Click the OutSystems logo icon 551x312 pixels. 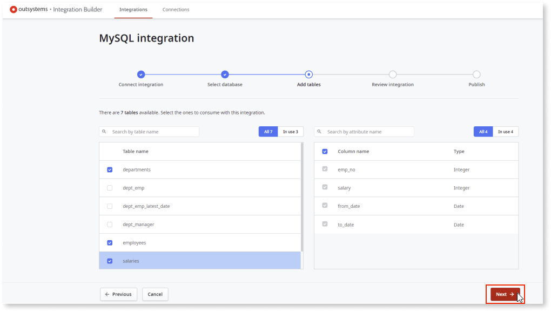[14, 9]
